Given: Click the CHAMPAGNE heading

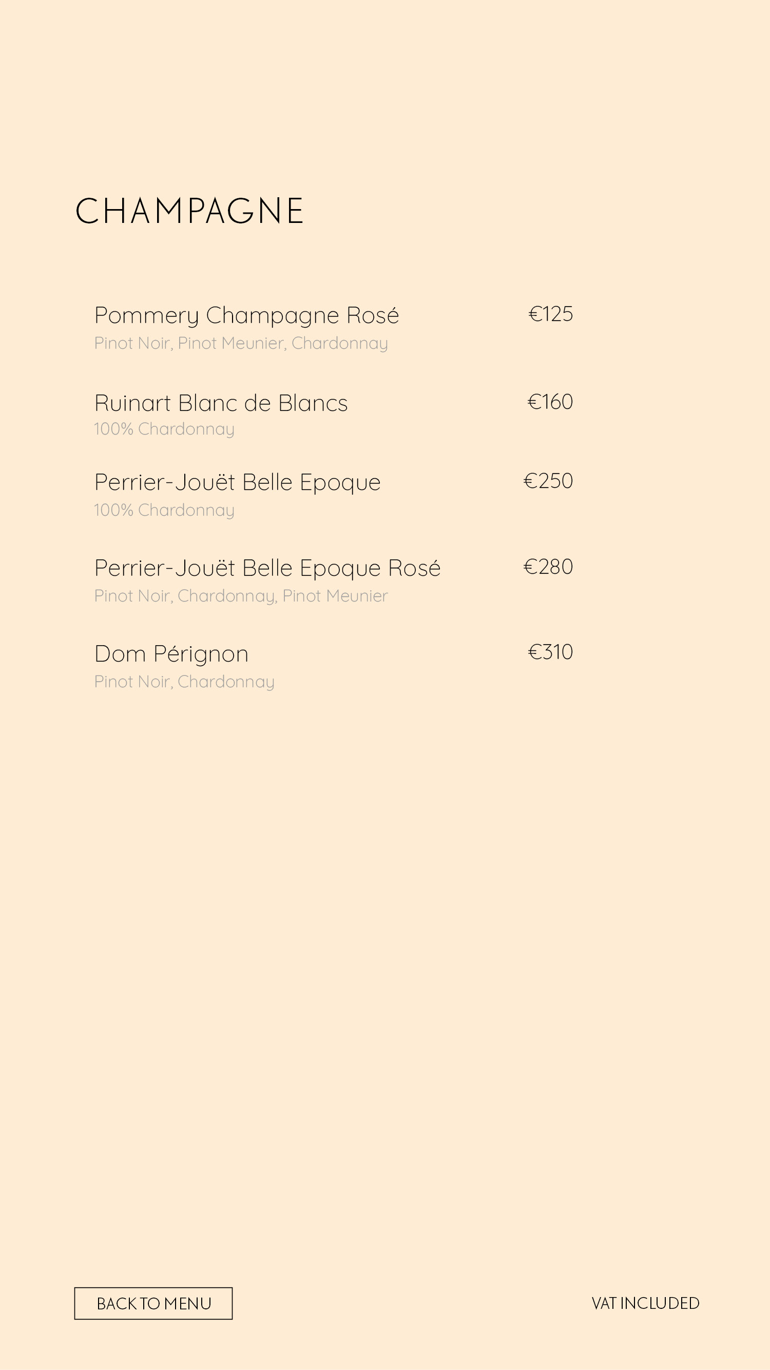Looking at the screenshot, I should [x=189, y=211].
